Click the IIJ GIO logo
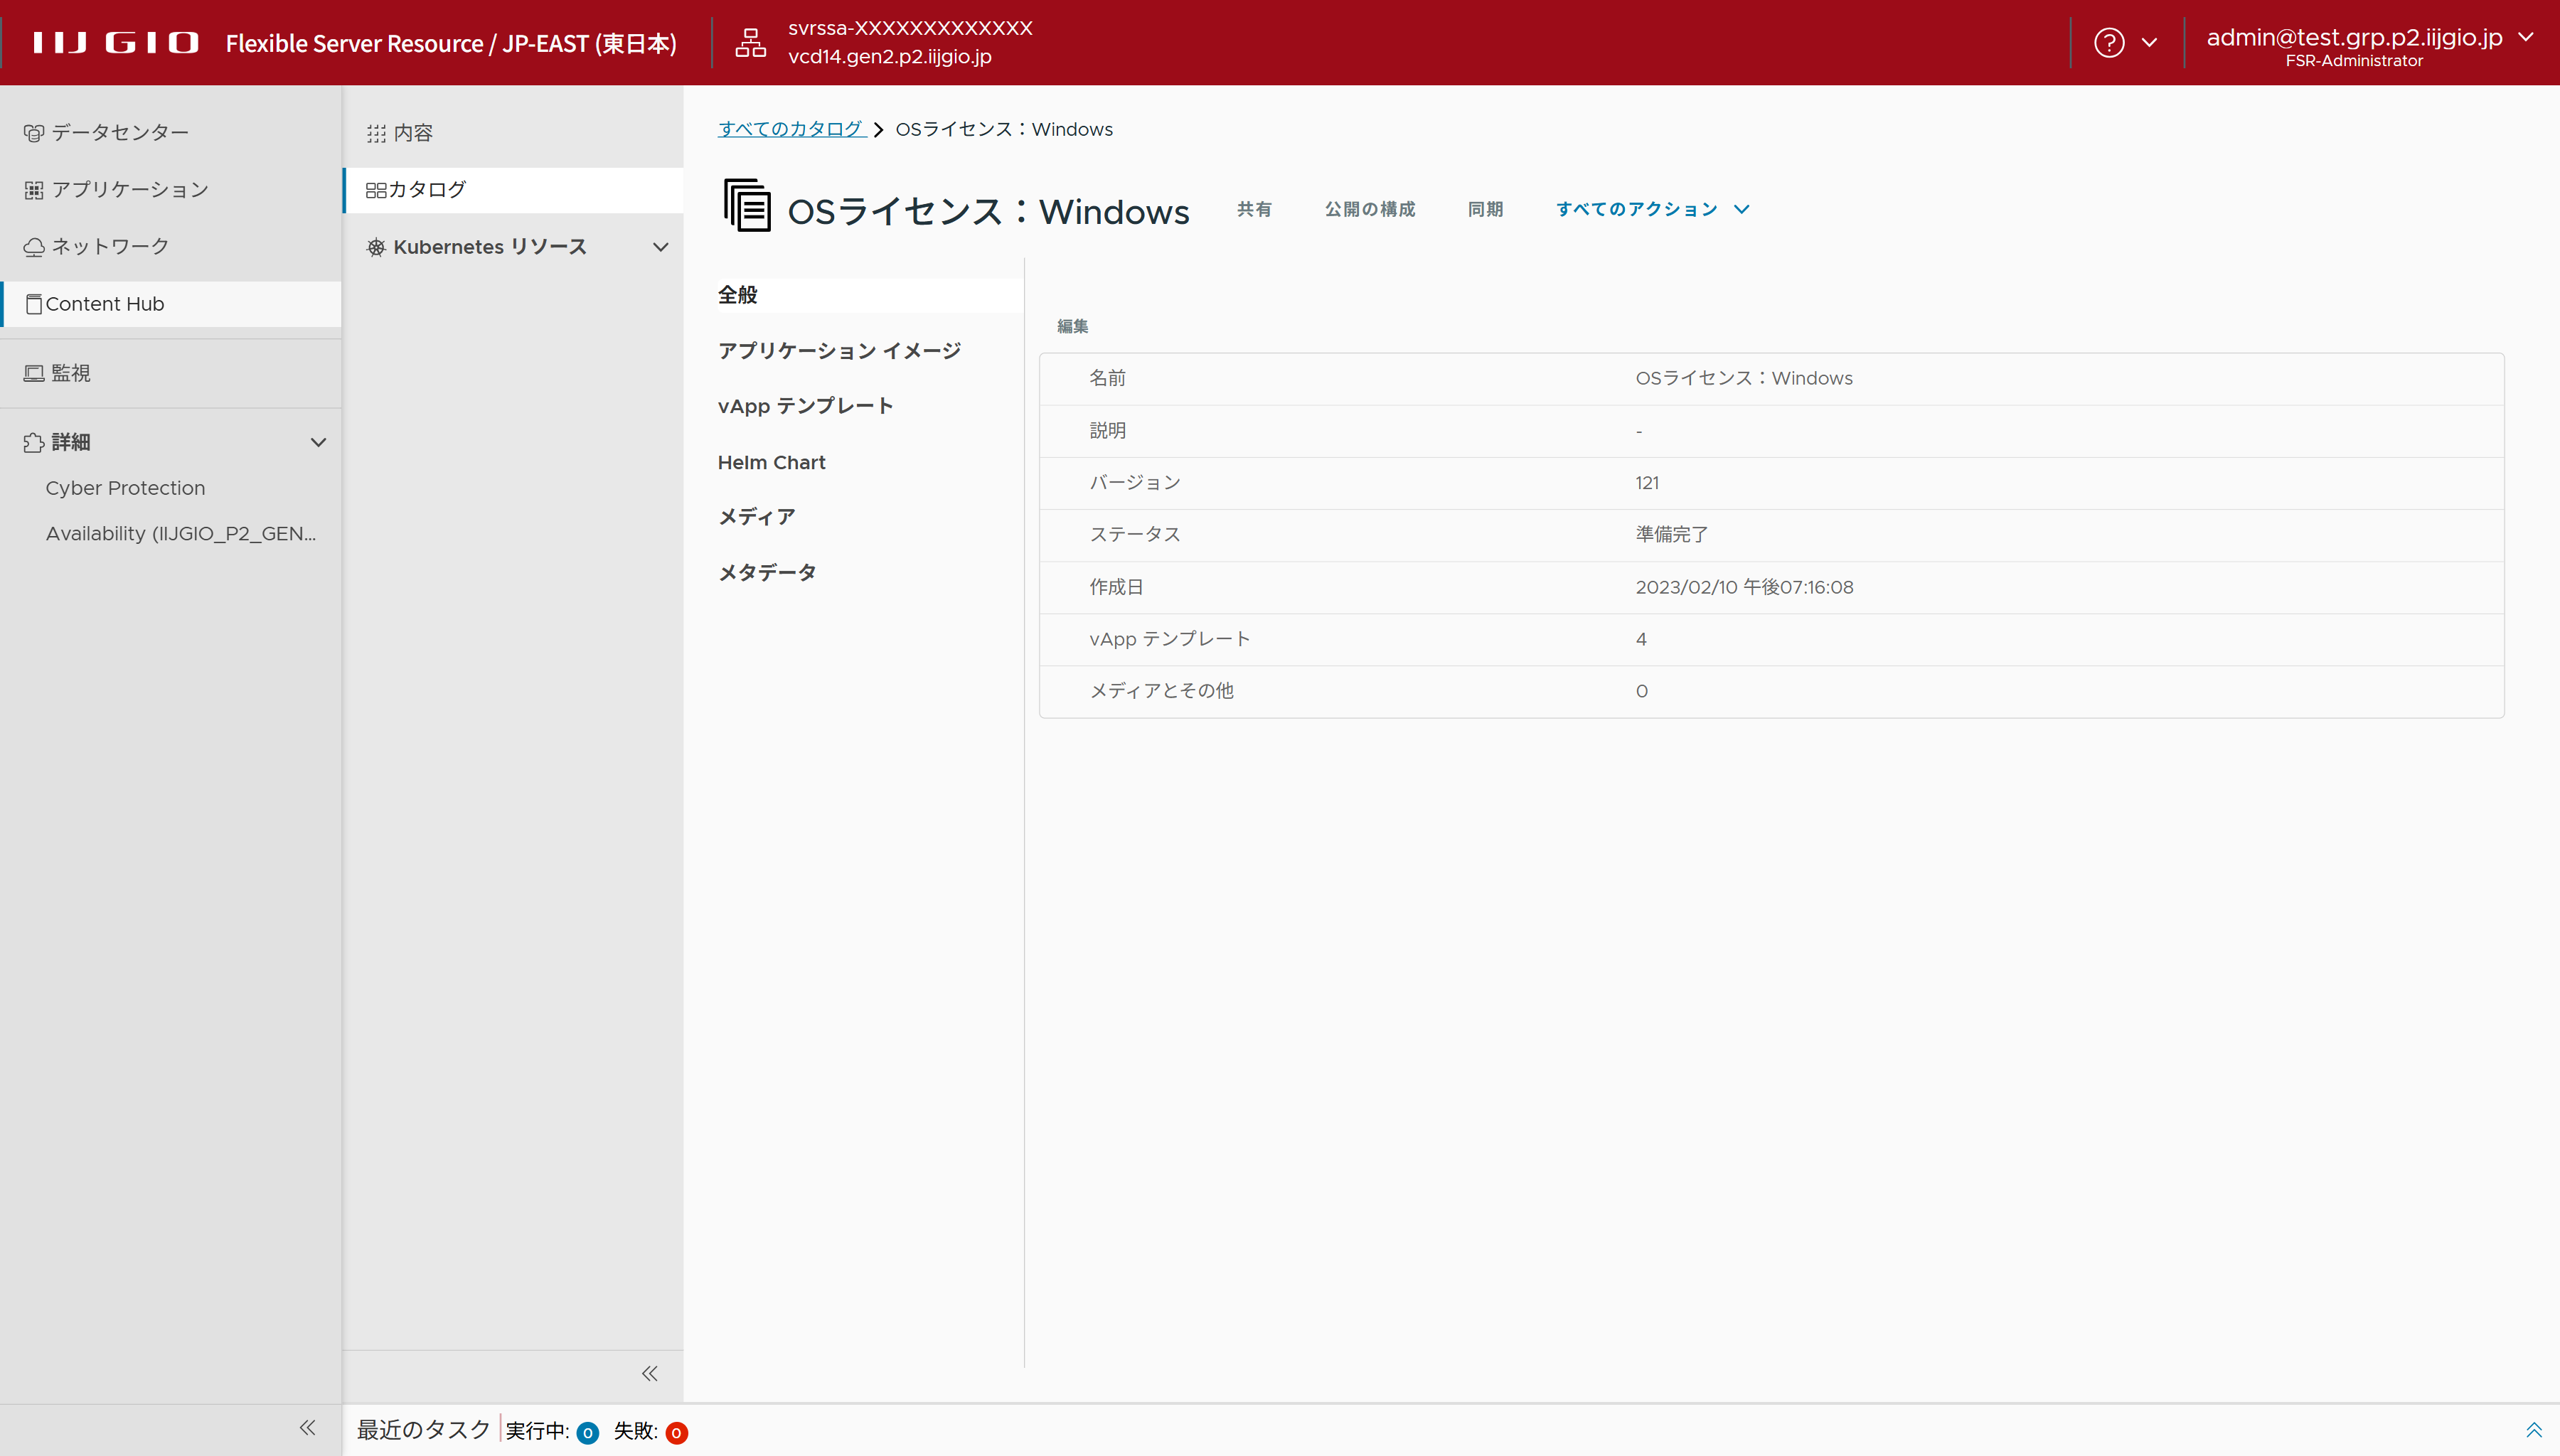Viewport: 2560px width, 1456px height. 115,42
